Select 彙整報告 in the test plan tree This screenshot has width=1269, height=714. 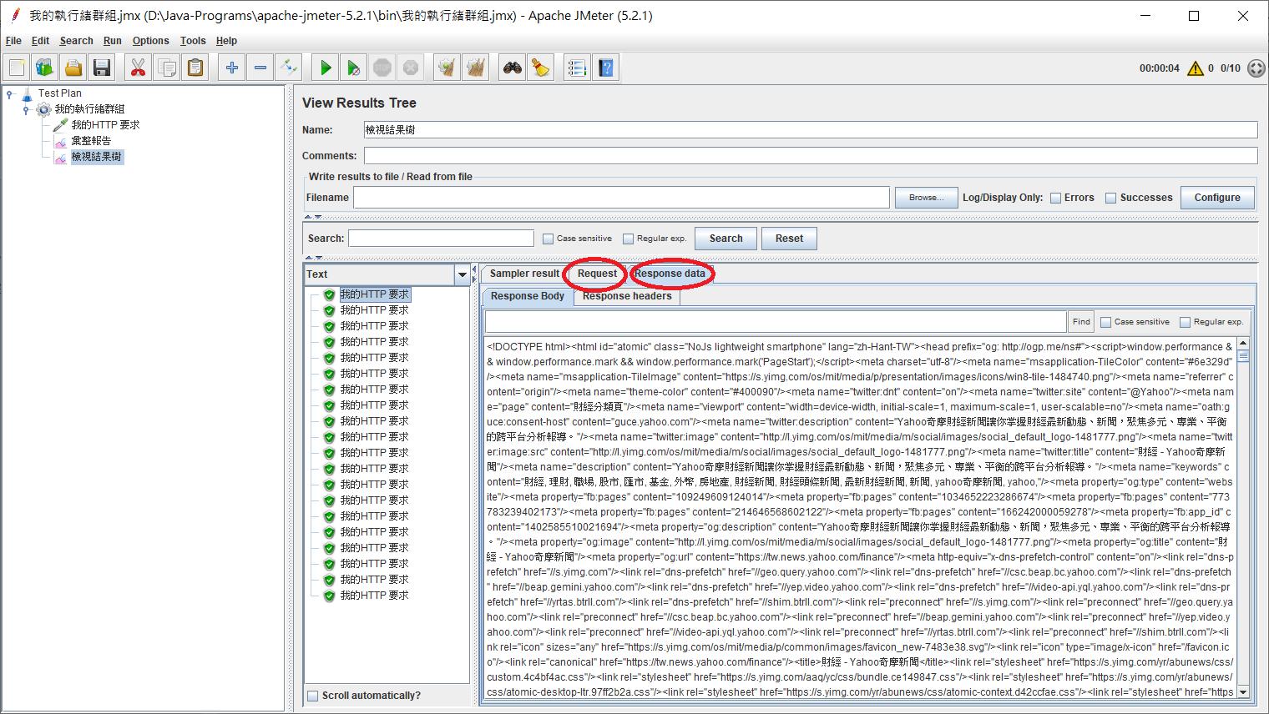click(x=91, y=140)
